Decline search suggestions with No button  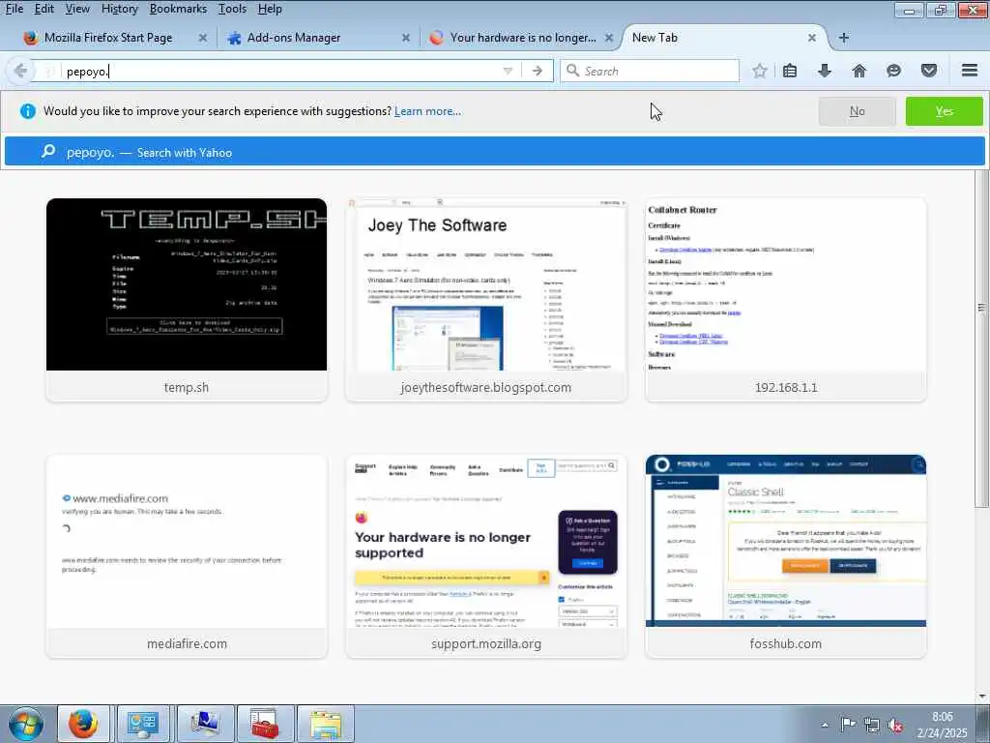click(857, 111)
